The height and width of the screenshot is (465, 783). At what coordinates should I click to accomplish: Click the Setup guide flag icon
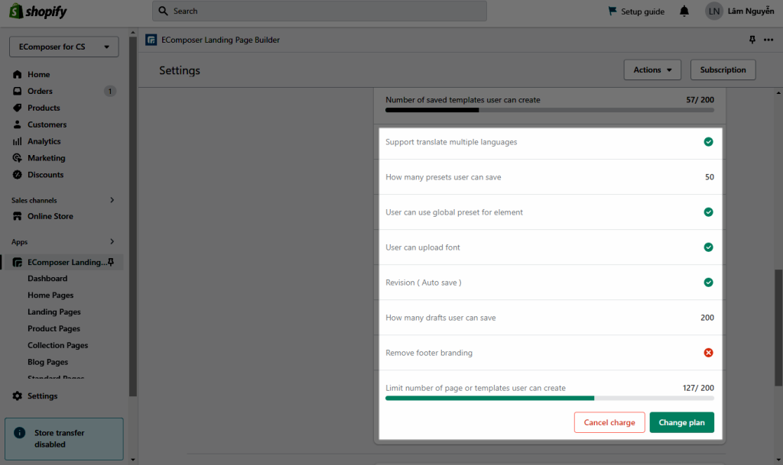[x=612, y=11]
